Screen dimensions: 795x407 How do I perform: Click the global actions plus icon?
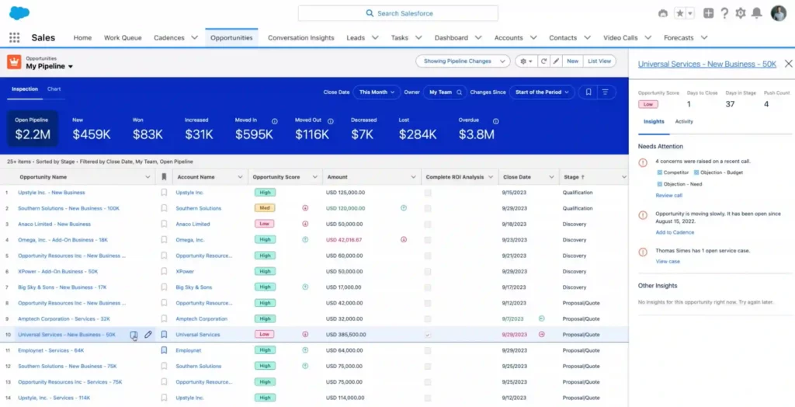(x=708, y=13)
